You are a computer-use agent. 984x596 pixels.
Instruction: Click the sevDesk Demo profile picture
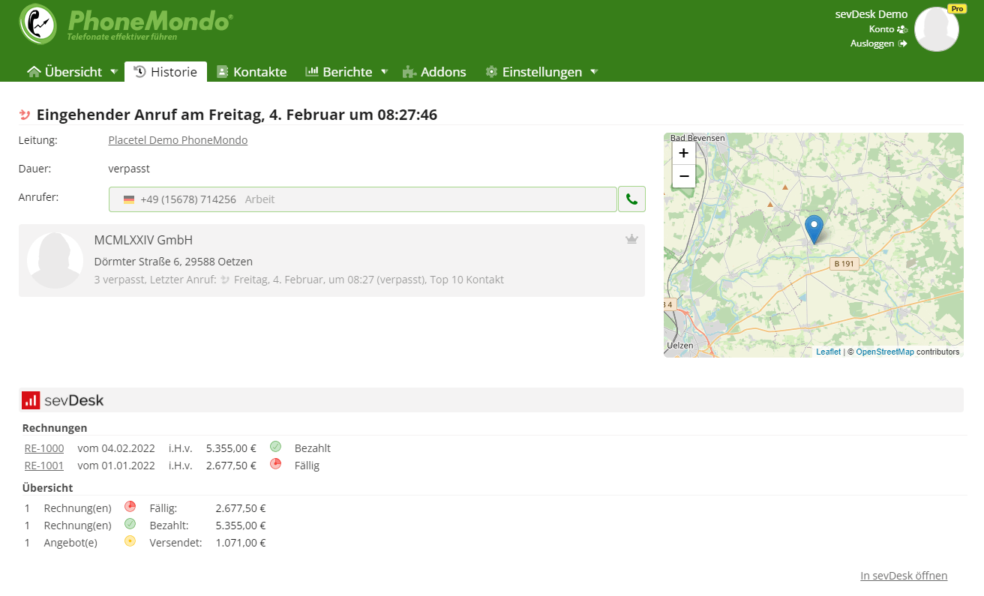[x=937, y=29]
